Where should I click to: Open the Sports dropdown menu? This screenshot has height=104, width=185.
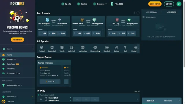pos(67,4)
